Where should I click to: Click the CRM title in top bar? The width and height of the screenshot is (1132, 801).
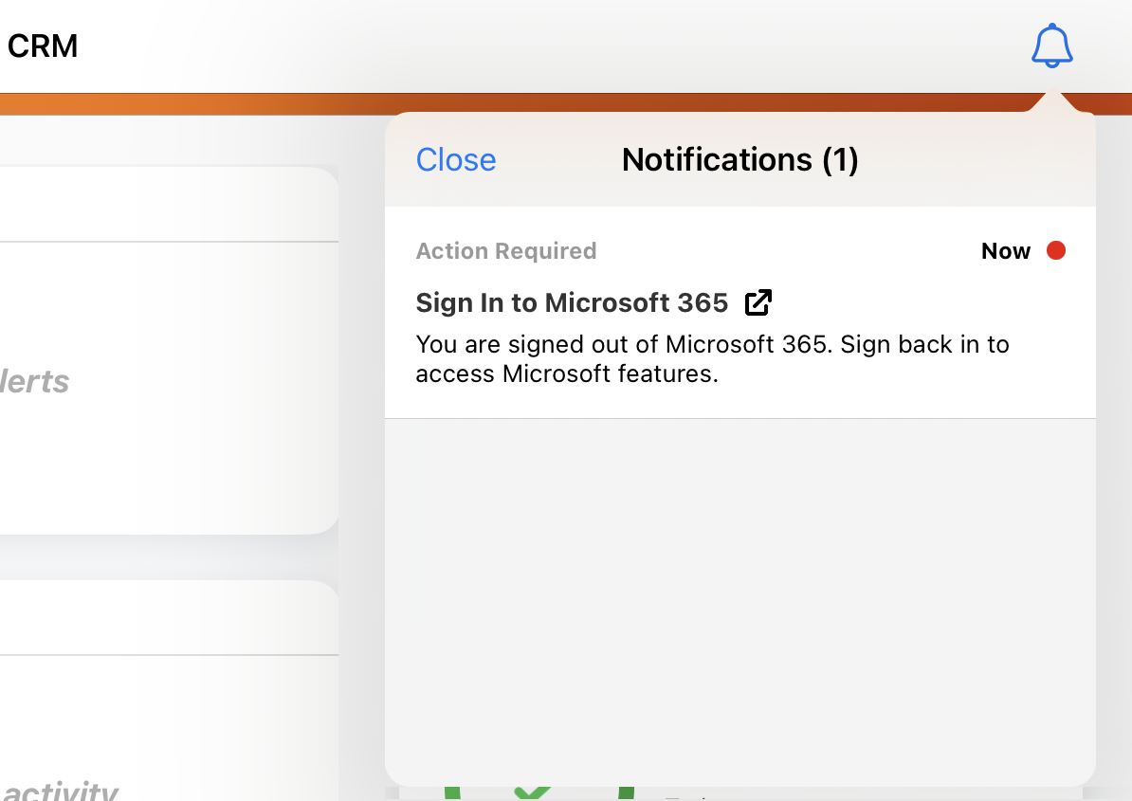coord(43,46)
